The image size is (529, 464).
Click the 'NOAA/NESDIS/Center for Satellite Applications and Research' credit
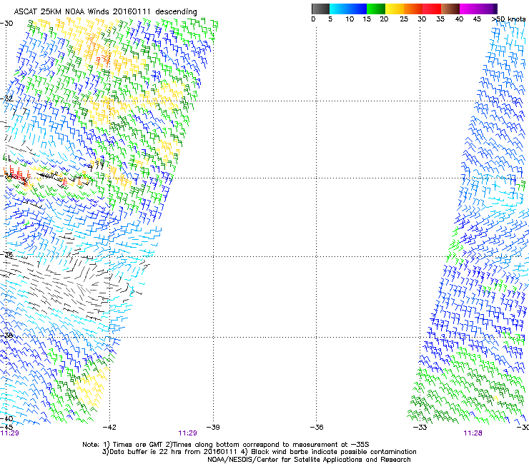pyautogui.click(x=309, y=460)
